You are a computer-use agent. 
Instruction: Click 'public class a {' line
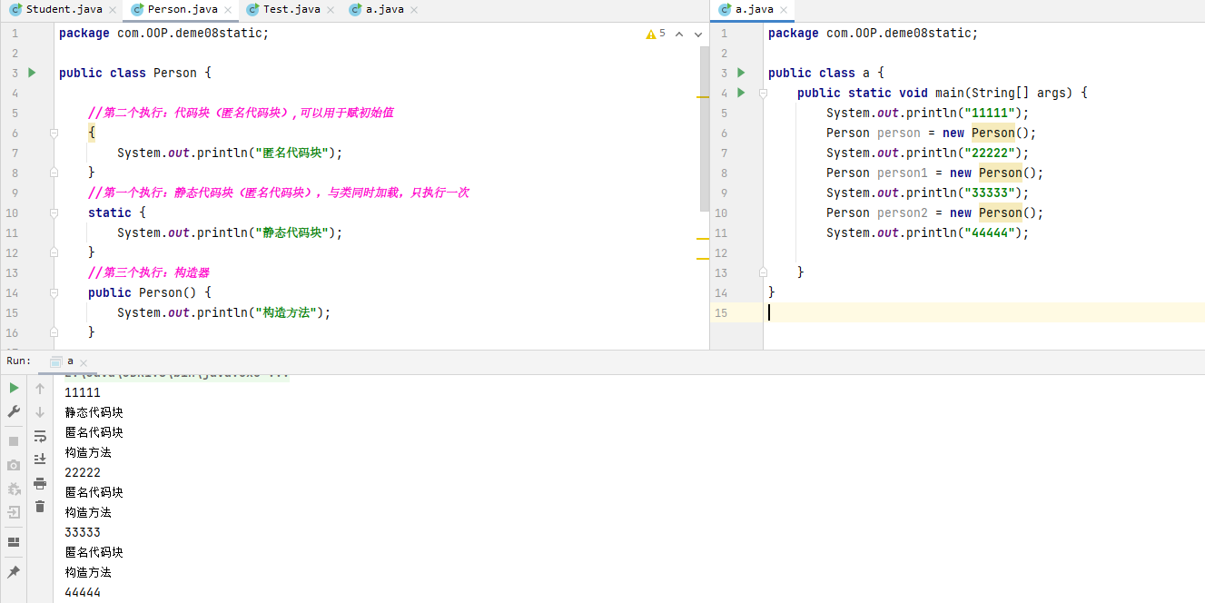click(x=826, y=73)
